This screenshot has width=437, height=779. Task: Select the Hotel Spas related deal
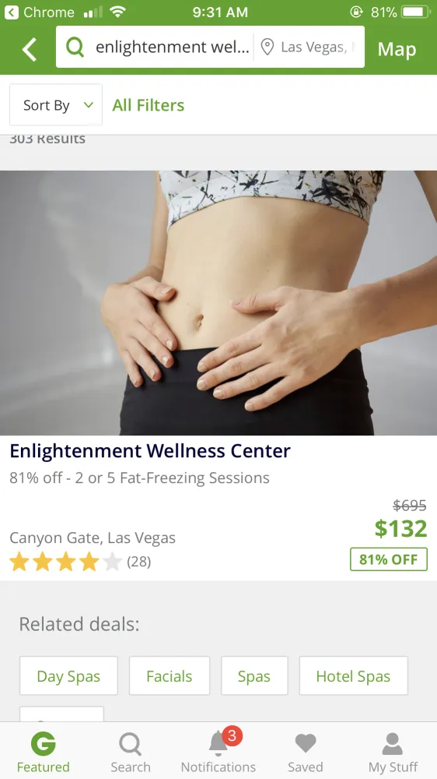point(353,675)
